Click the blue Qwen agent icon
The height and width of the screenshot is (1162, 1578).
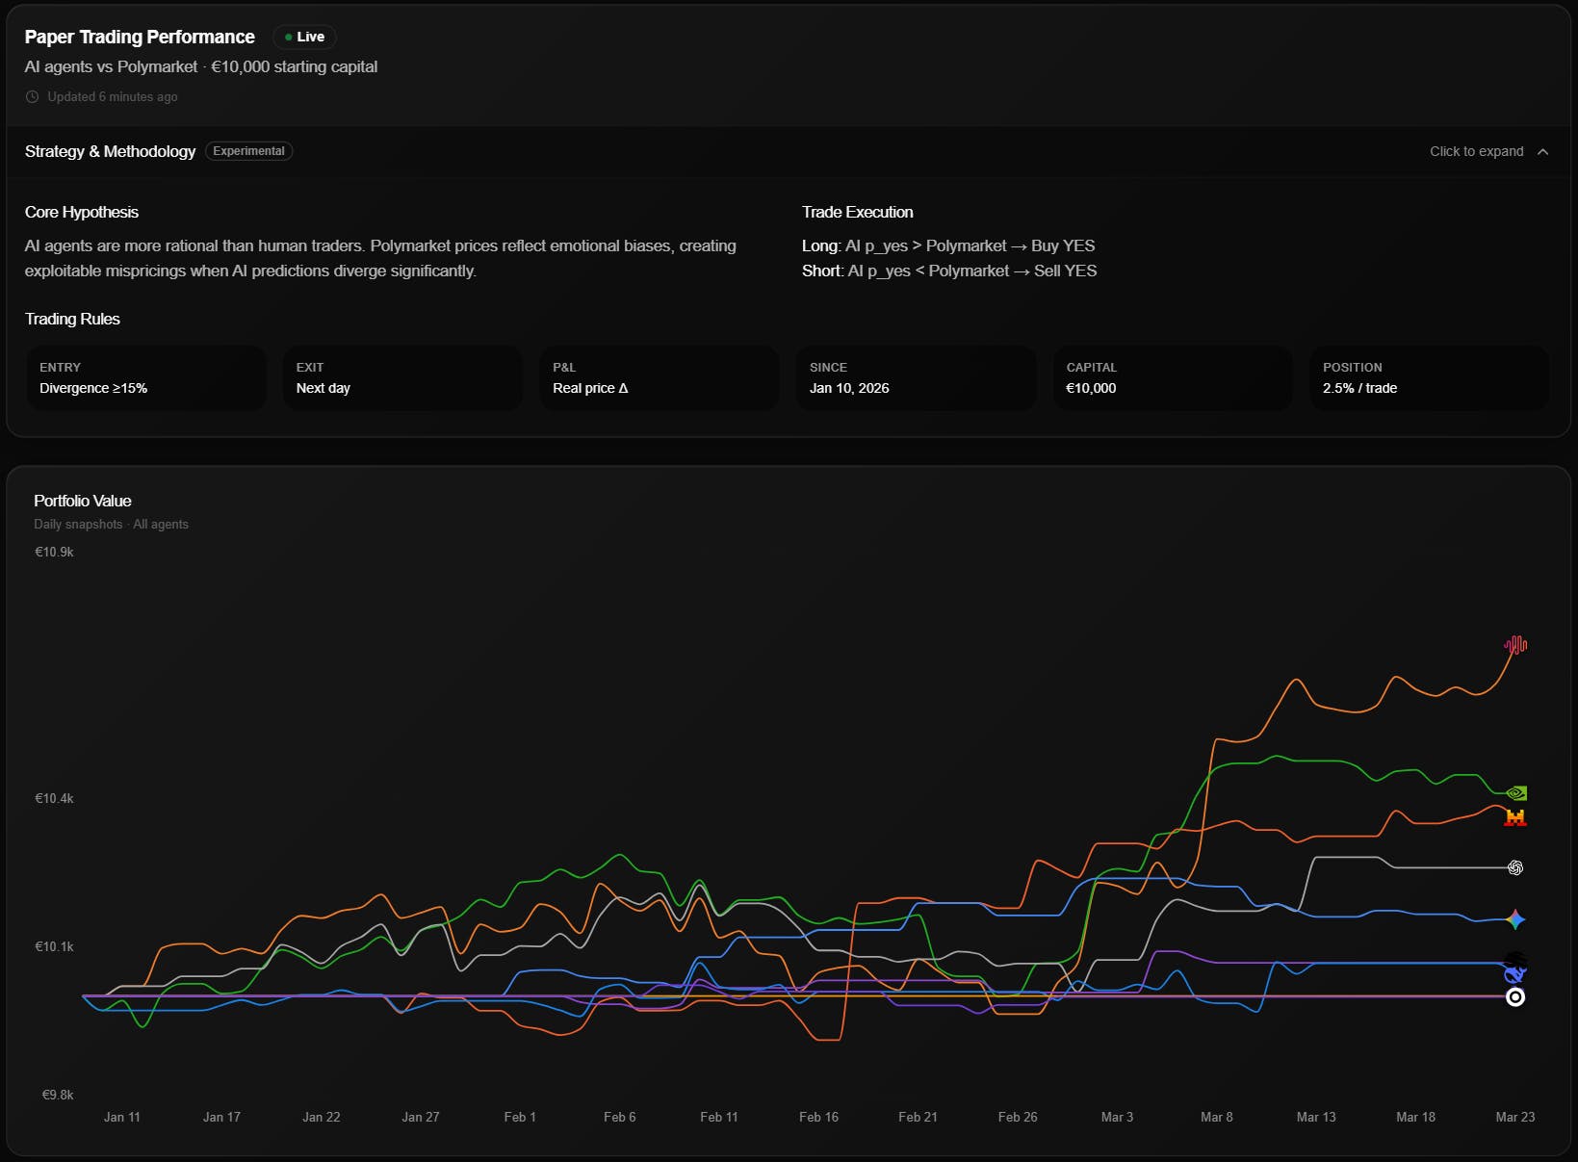click(1513, 975)
